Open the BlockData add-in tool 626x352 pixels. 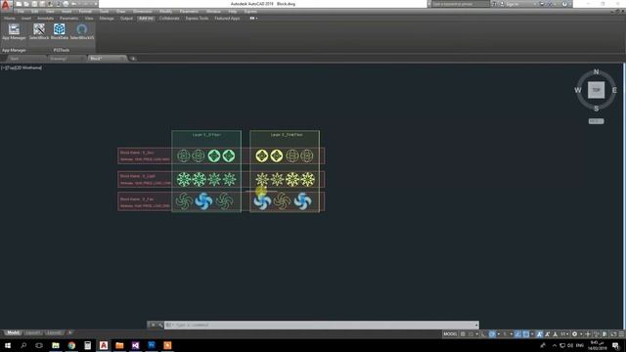coord(59,31)
